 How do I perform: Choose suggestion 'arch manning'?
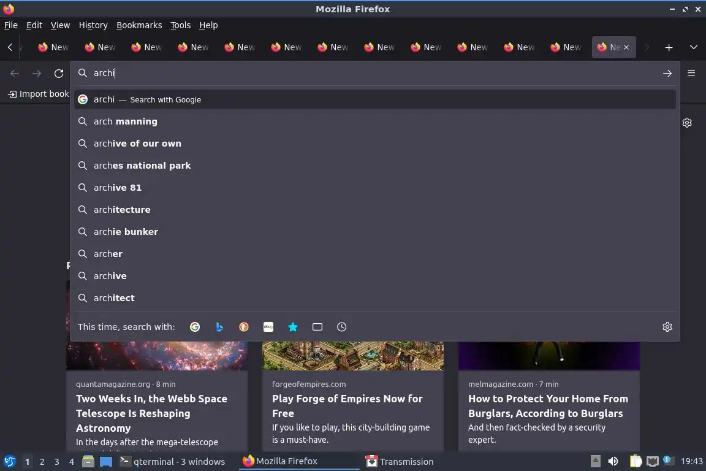374,121
